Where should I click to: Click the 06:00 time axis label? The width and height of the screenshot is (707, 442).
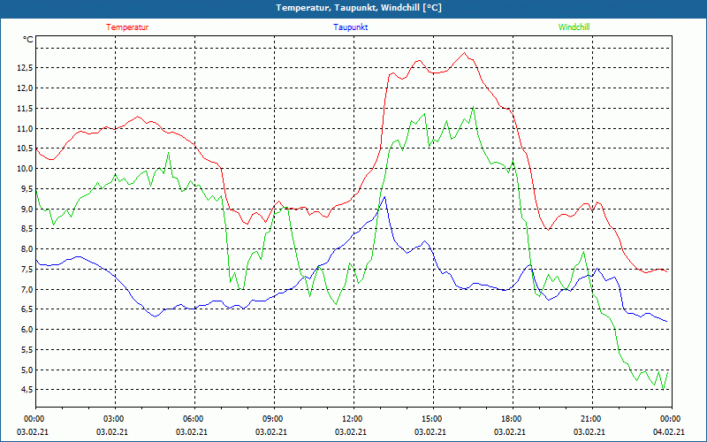point(194,419)
